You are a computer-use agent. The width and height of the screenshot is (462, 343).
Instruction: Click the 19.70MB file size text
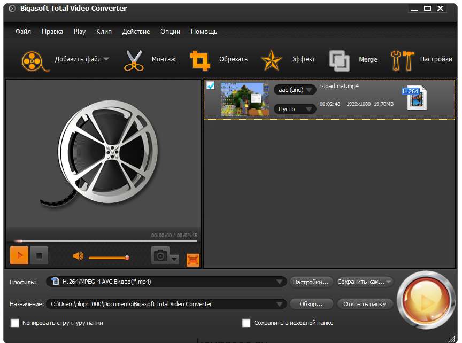[383, 104]
